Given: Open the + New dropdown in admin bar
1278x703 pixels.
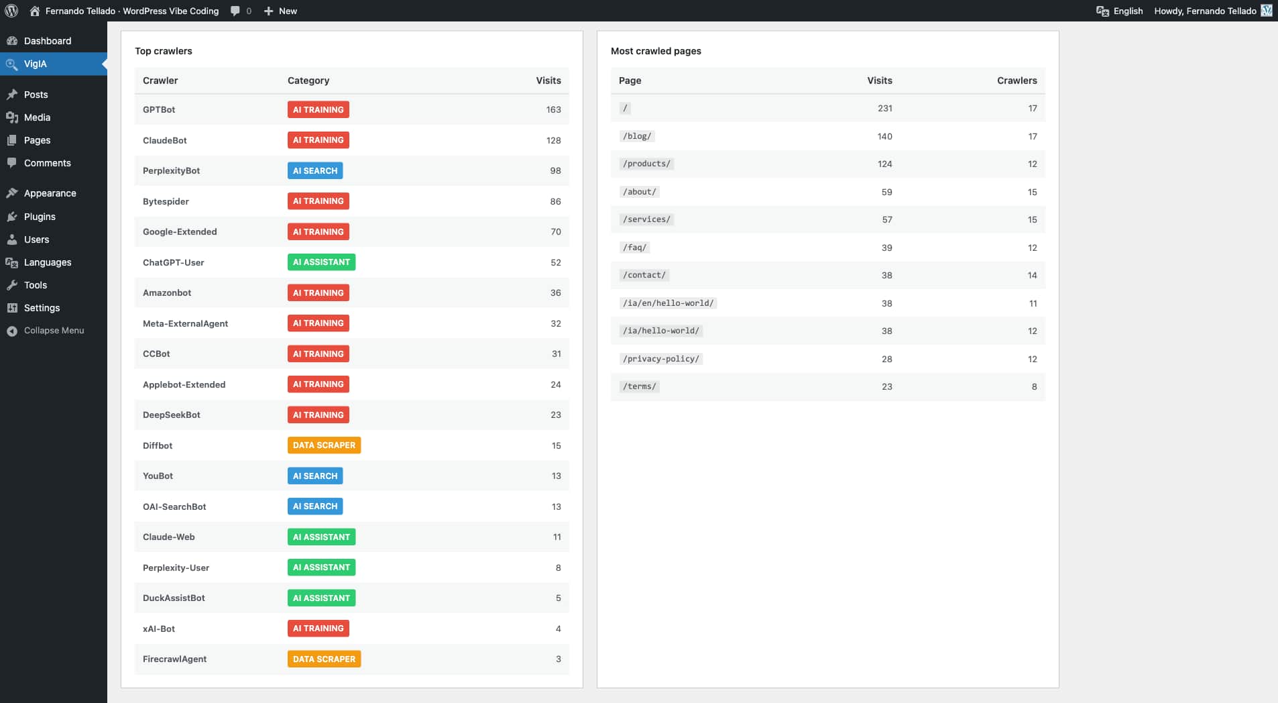Looking at the screenshot, I should click(280, 11).
